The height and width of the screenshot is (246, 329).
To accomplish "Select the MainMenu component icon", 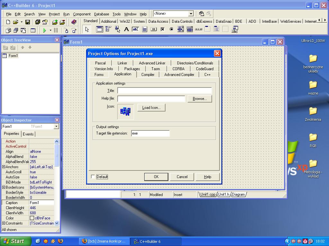I will point(108,29).
